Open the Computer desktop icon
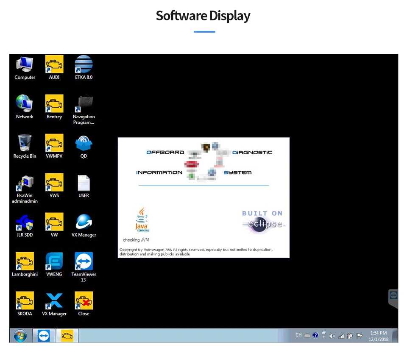The height and width of the screenshot is (348, 407). click(25, 67)
